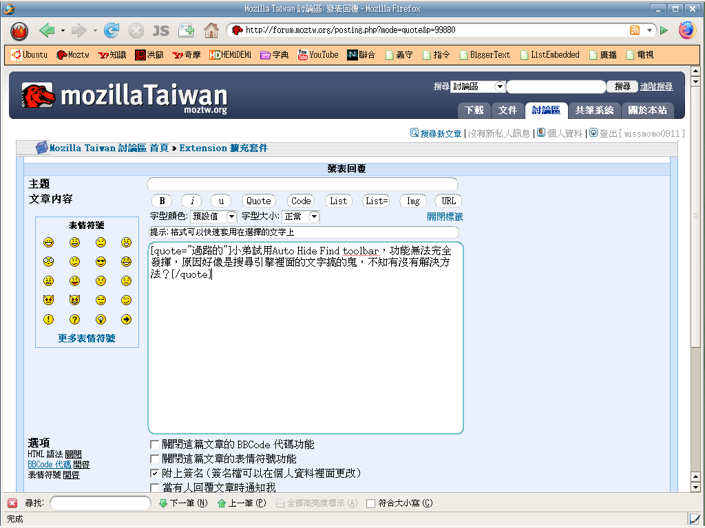Insert the question mark emoticon
The height and width of the screenshot is (528, 705).
click(74, 319)
